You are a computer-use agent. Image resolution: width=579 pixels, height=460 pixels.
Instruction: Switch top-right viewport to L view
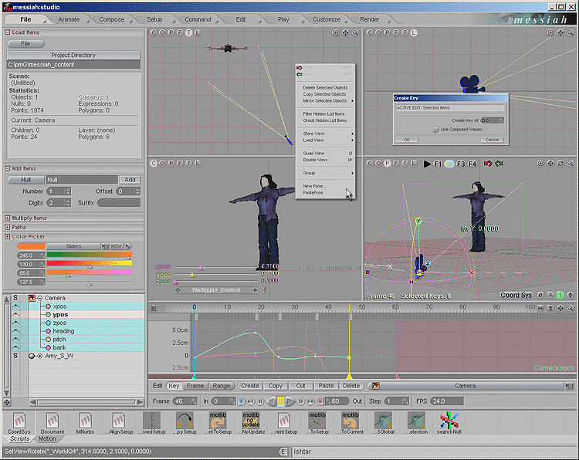tap(414, 32)
